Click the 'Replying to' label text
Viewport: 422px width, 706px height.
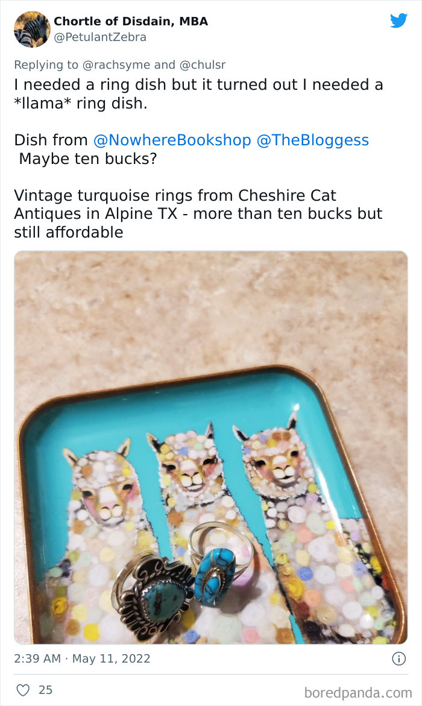point(46,65)
